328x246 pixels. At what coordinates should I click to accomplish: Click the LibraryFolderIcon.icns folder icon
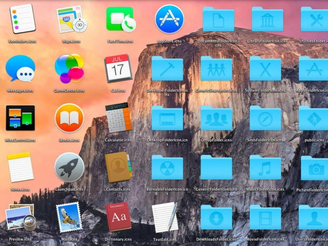tap(267, 19)
